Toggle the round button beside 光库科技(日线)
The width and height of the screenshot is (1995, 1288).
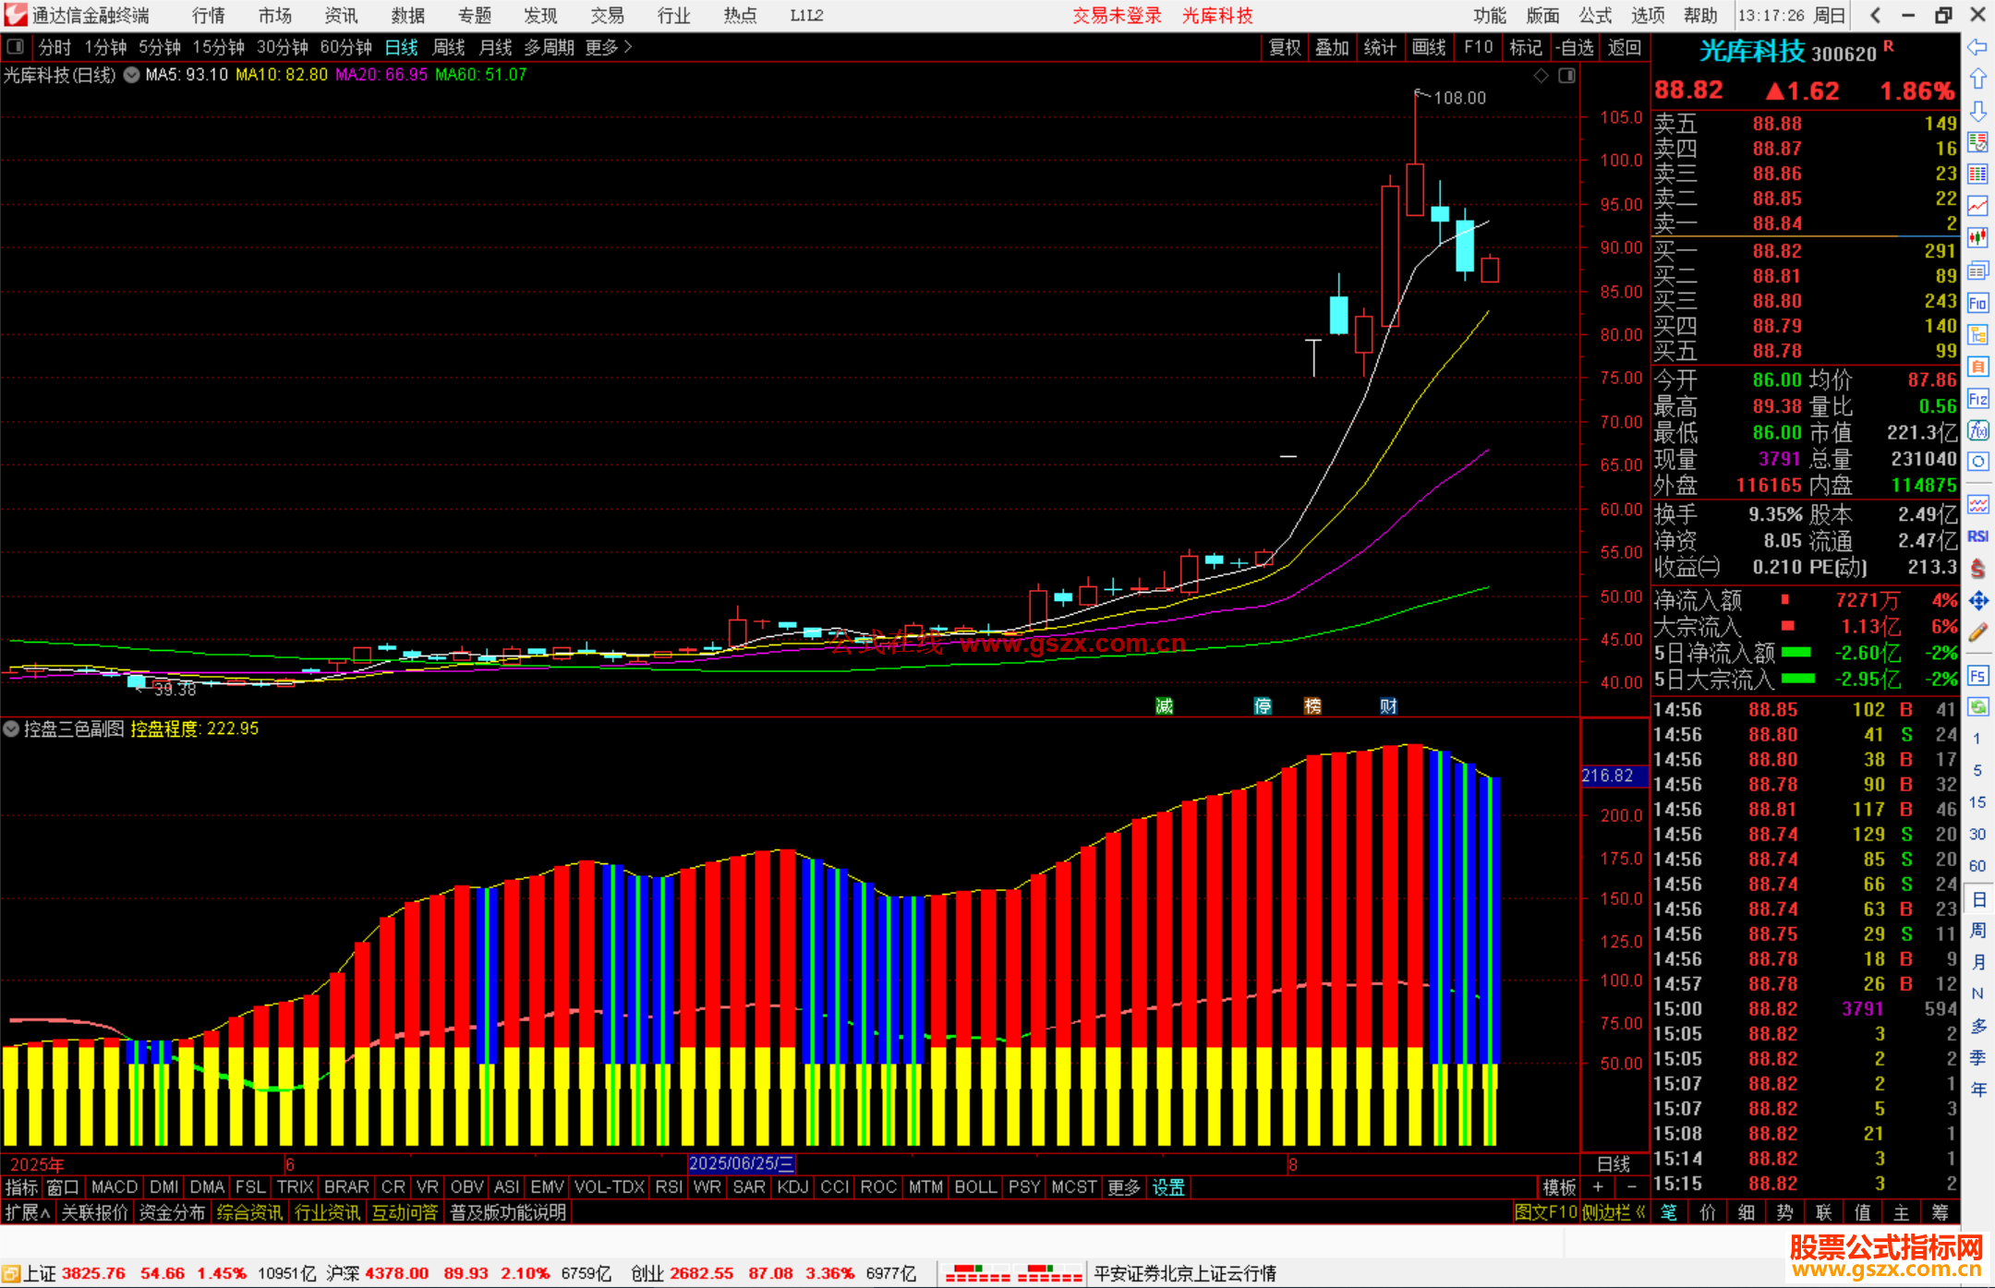[131, 75]
